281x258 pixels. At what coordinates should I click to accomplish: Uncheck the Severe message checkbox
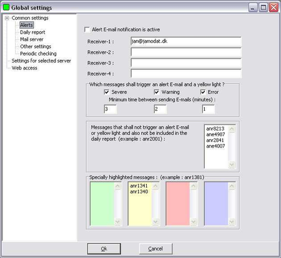tap(107, 92)
